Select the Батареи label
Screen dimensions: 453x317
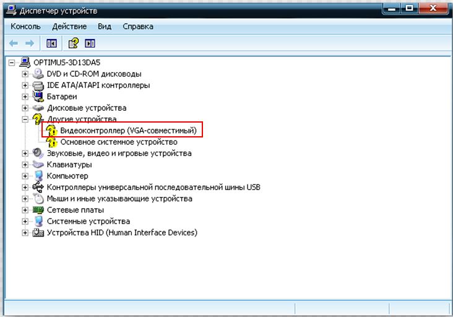(x=62, y=97)
